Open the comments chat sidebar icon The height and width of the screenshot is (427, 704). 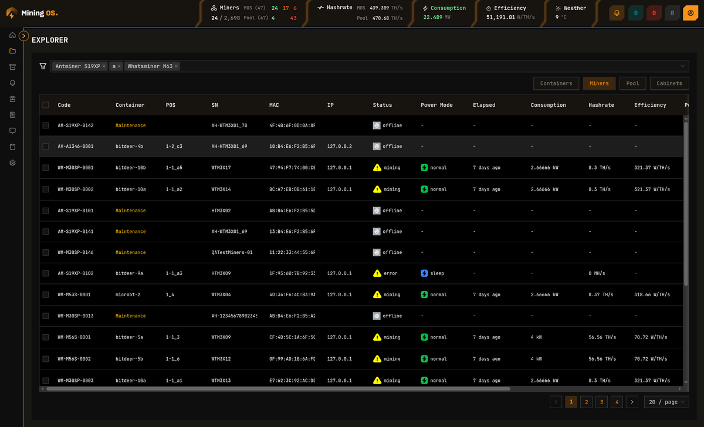click(x=12, y=131)
